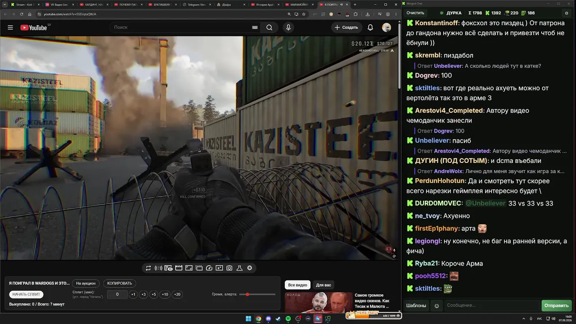
Task: Open the browser tab search dropdown arrow
Action: 4,4
